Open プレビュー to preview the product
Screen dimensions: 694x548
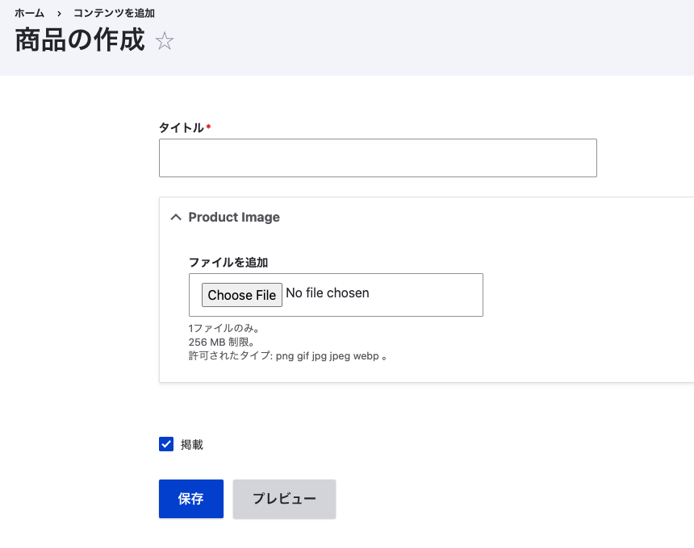coord(284,499)
